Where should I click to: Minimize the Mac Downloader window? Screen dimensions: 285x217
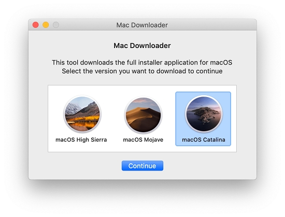pyautogui.click(x=46, y=25)
